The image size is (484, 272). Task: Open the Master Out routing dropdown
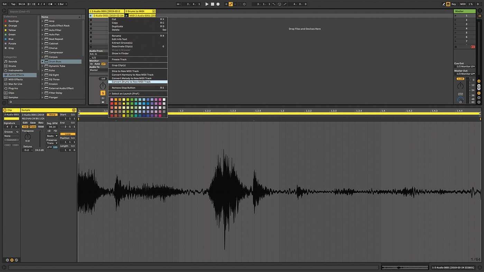point(465,74)
